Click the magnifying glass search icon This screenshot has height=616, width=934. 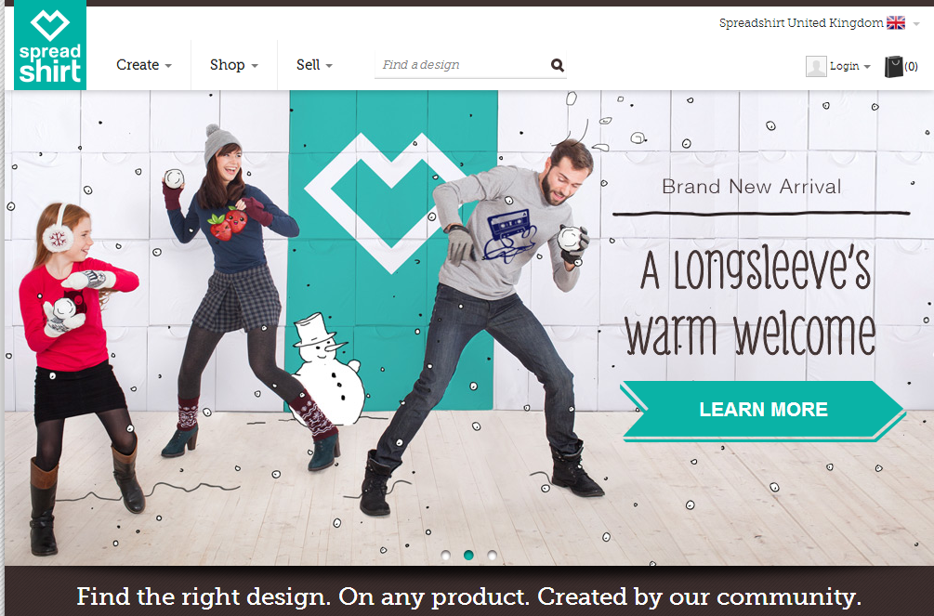[x=557, y=65]
